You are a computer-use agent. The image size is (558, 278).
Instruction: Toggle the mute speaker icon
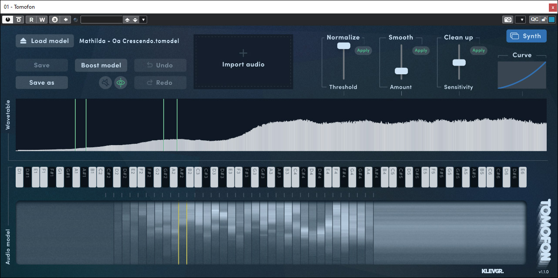tap(105, 83)
